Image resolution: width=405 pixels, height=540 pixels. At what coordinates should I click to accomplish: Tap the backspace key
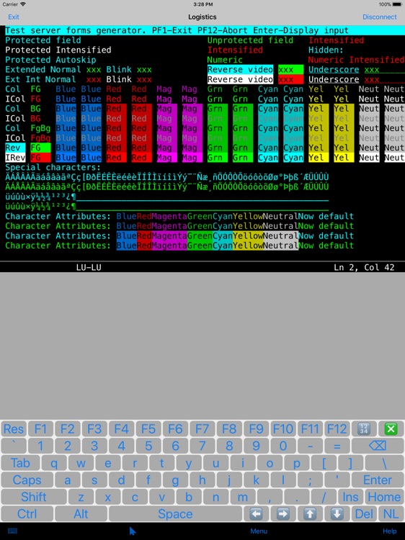[378, 446]
